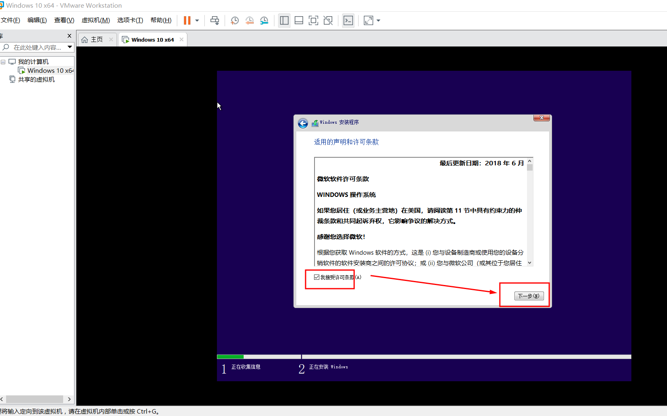Close the 主页 tab
This screenshot has height=416, width=667.
pyautogui.click(x=111, y=39)
